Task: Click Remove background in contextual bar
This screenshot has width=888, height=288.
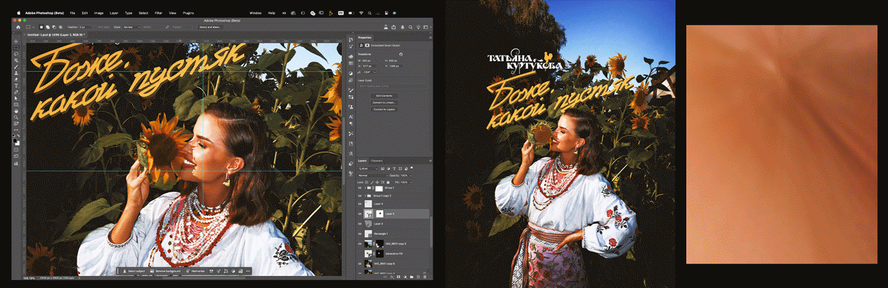Action: [x=167, y=271]
